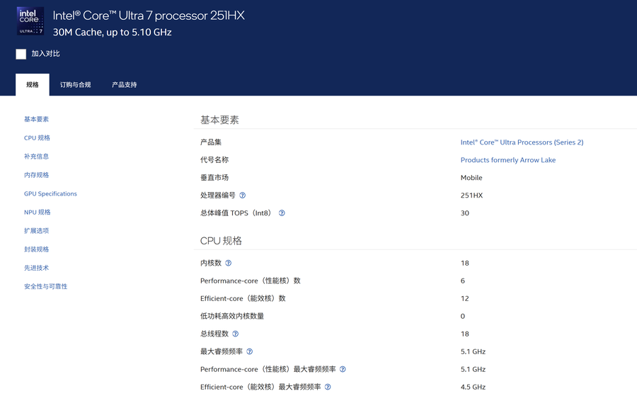
Task: Follow the Products formerly Arrow Lake link
Action: (x=507, y=160)
